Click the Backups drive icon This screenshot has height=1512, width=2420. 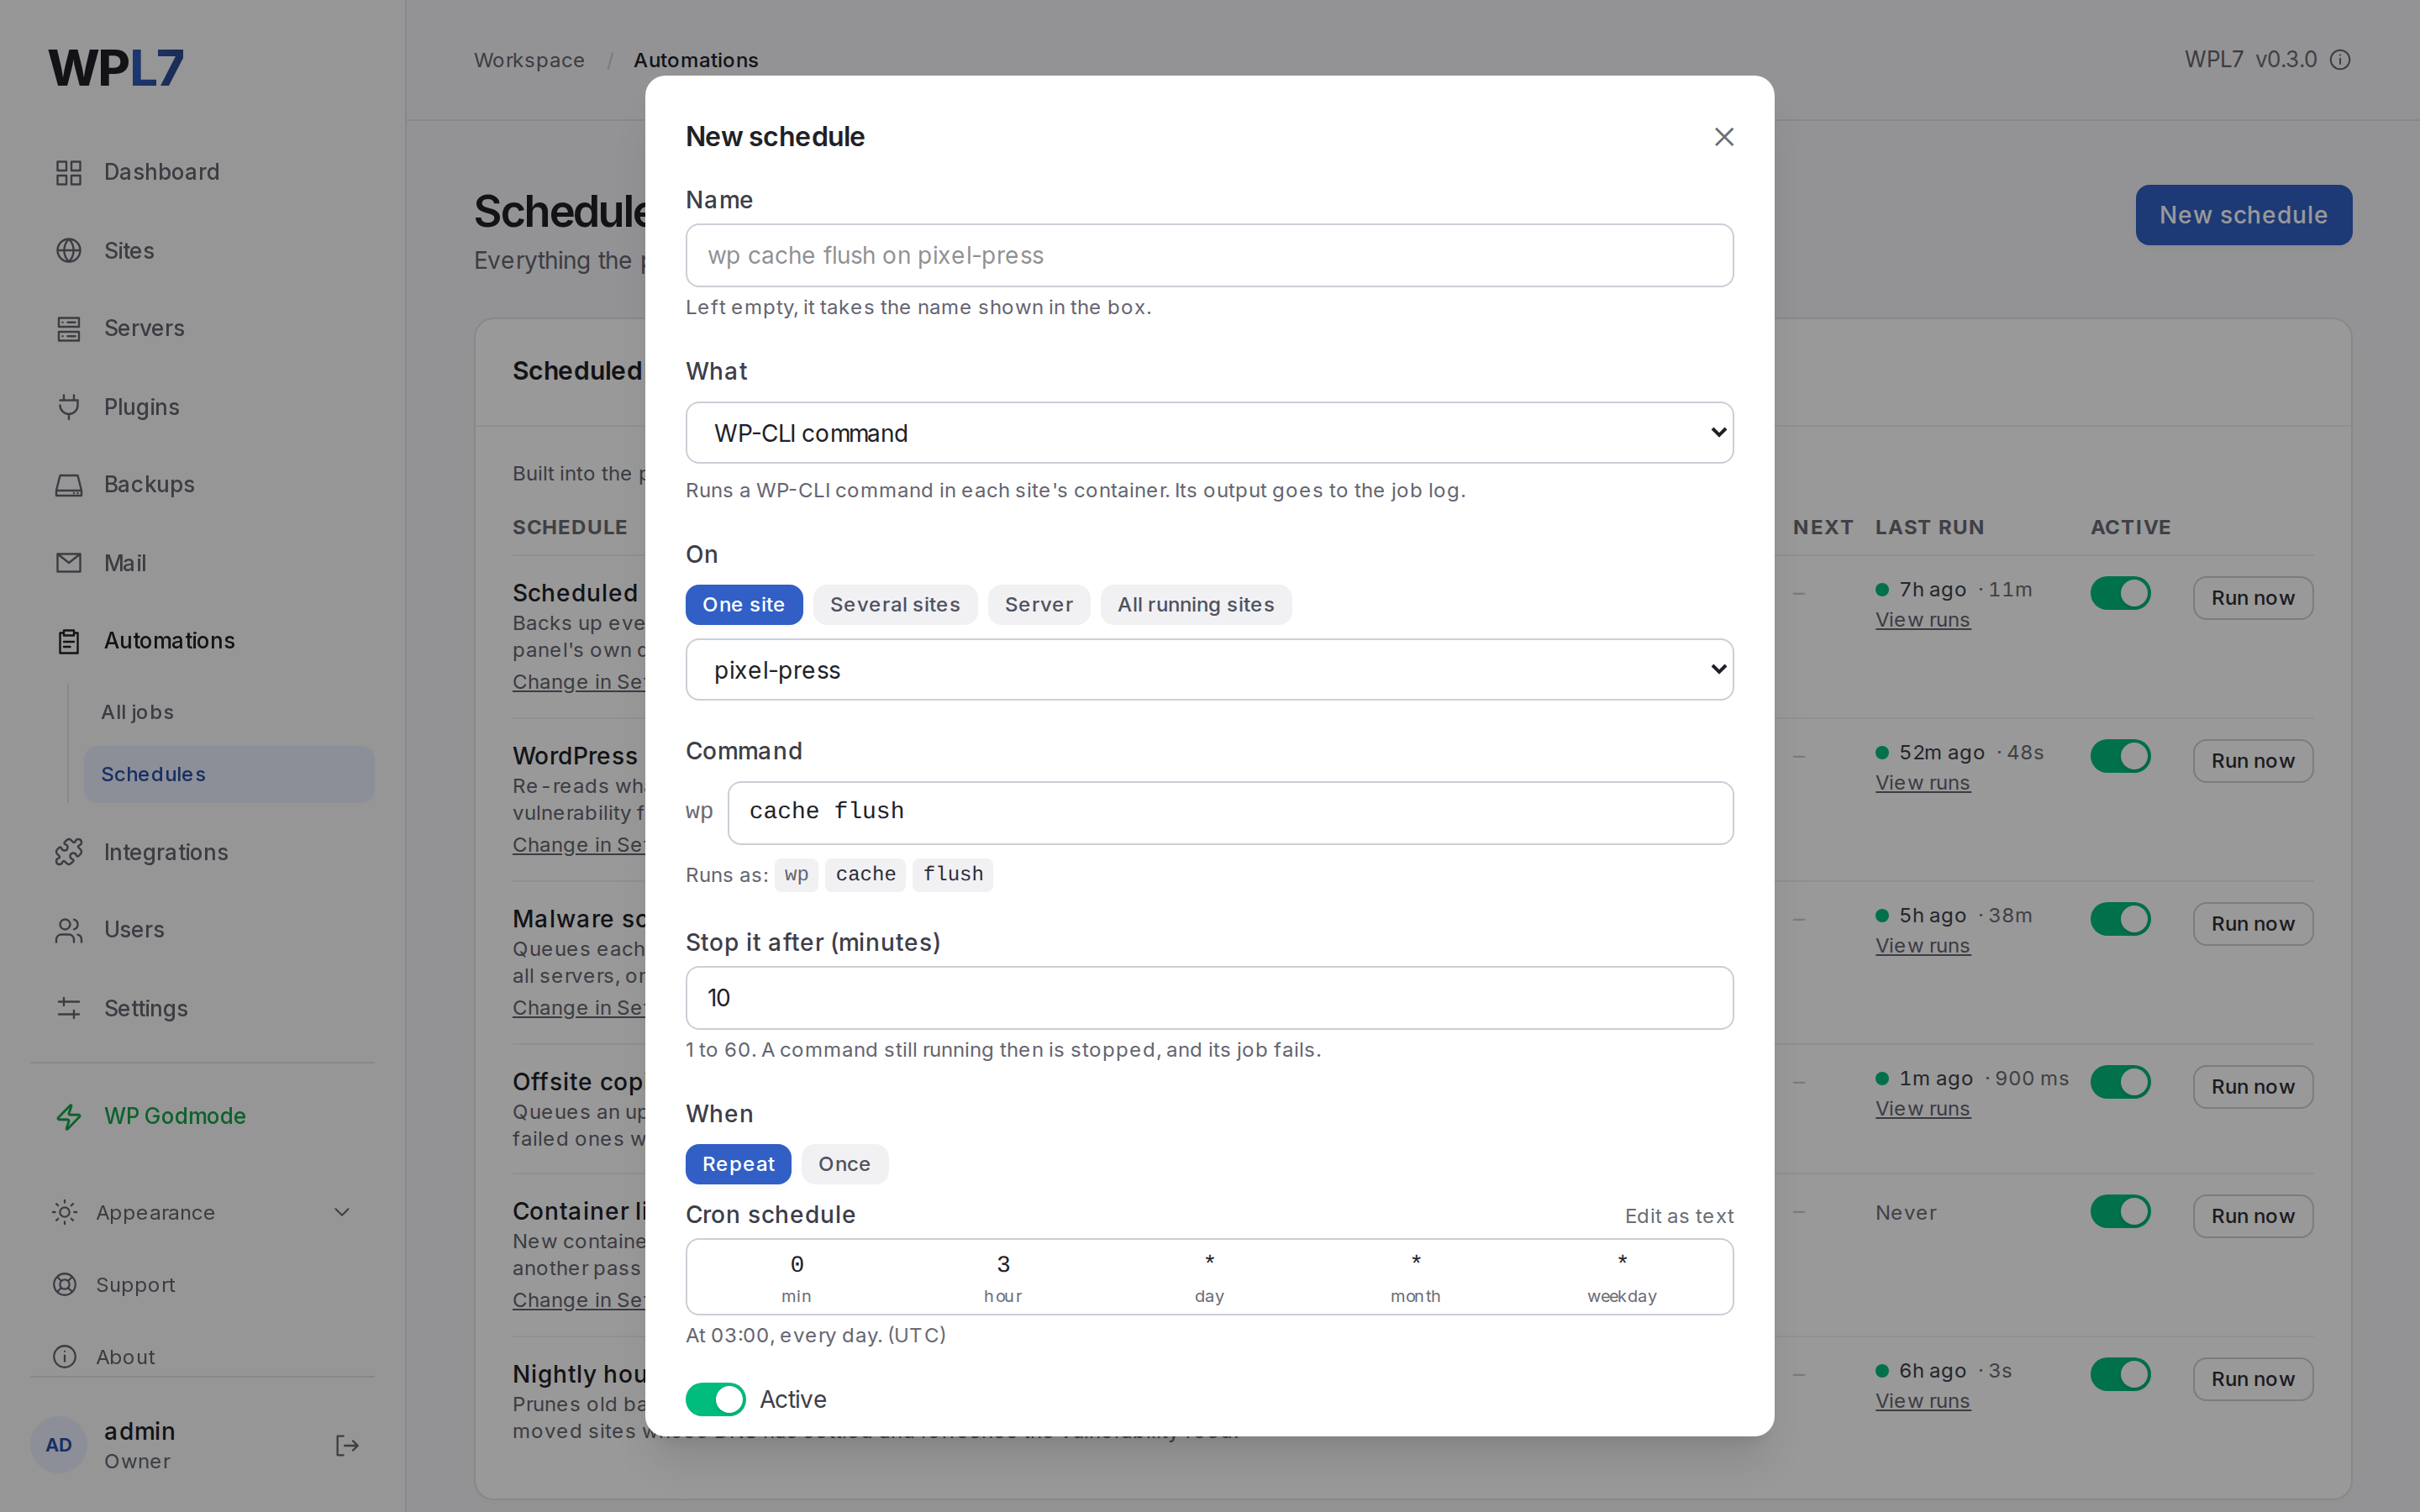click(68, 485)
